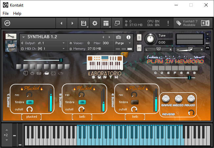Screen dimensions: 214x148
Task: Octave shift keyboard down arrow
Action: (7, 140)
